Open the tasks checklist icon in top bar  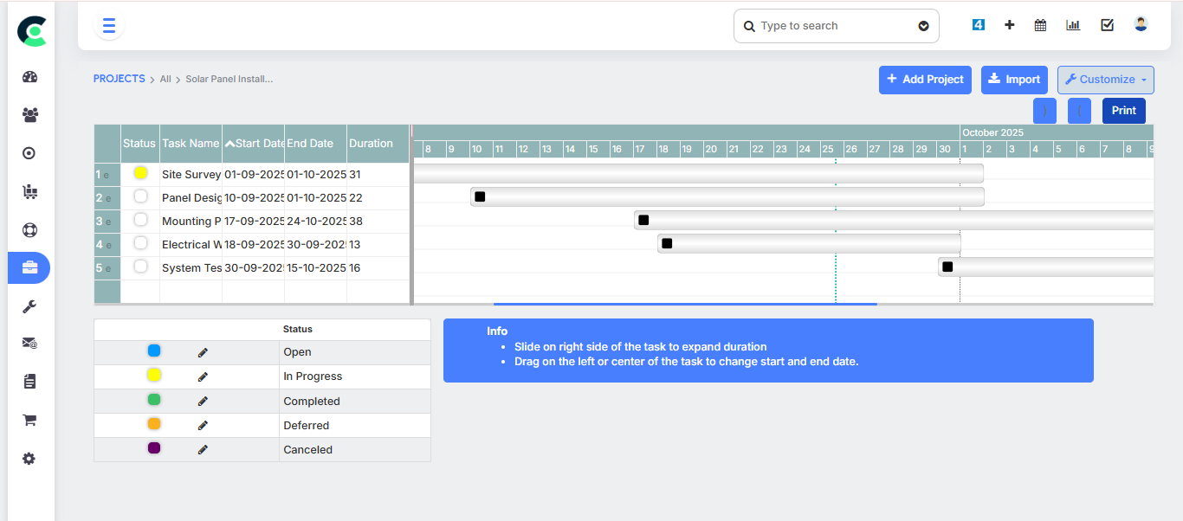[1107, 24]
